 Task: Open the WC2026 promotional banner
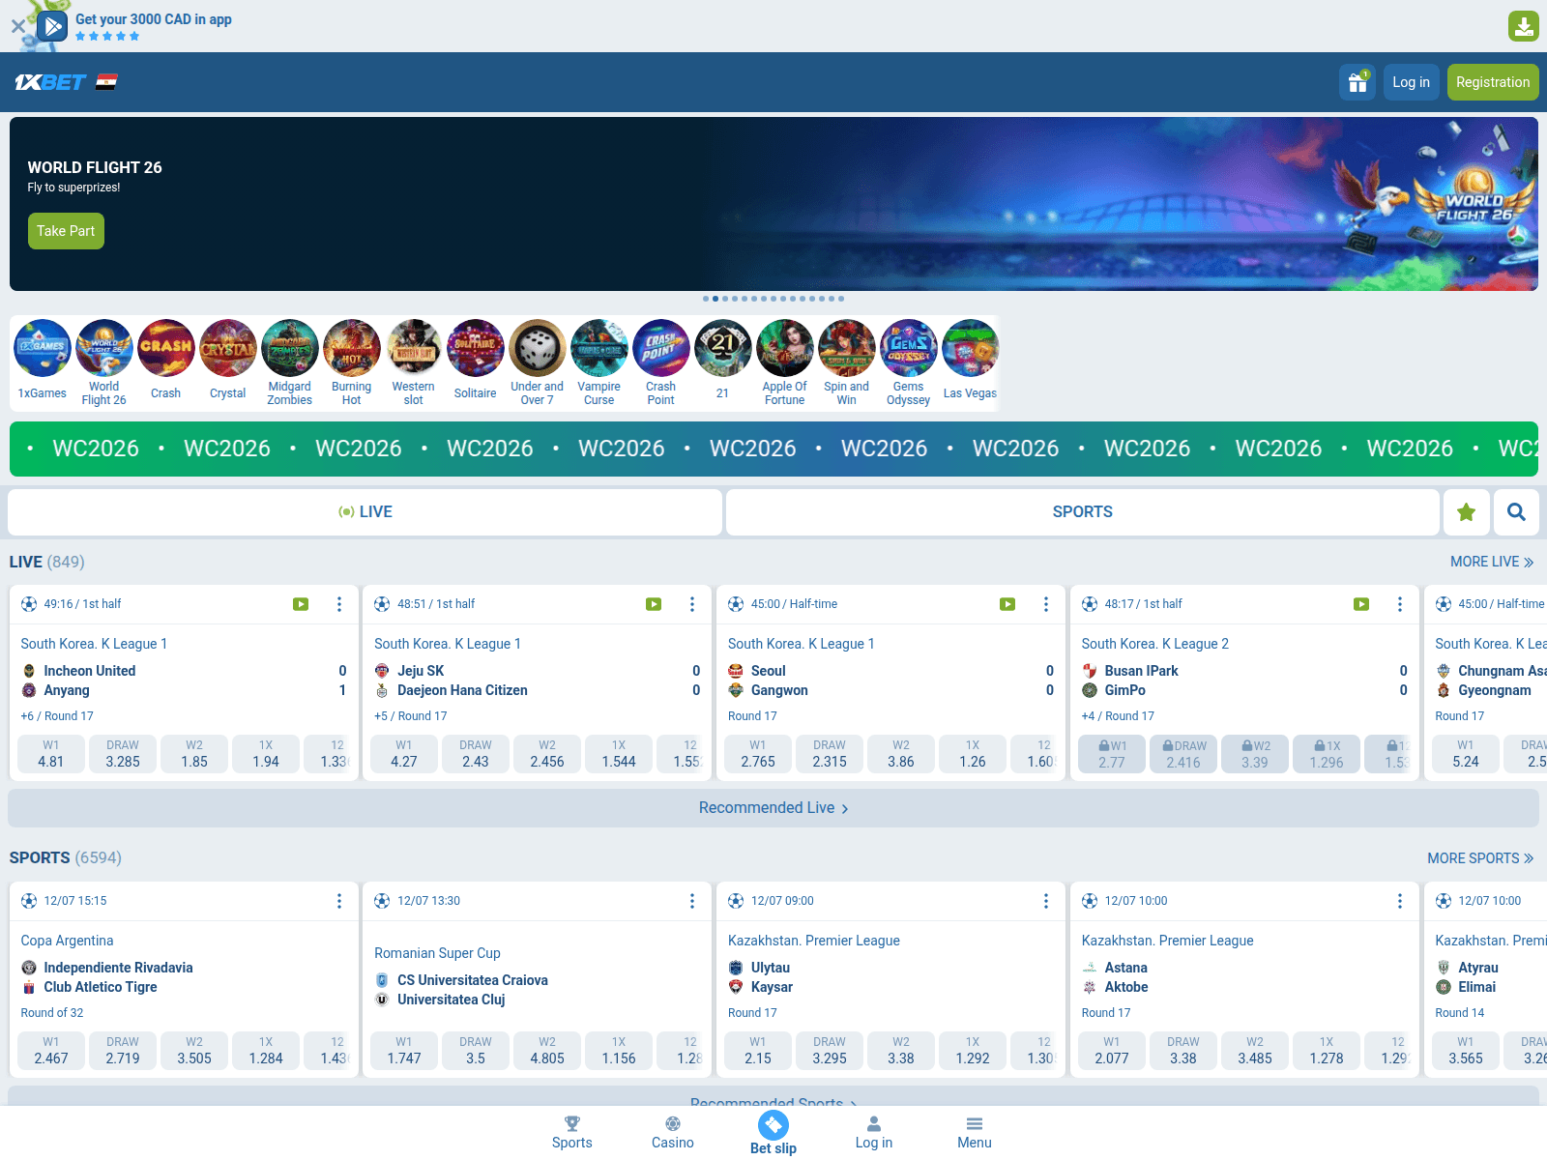(773, 449)
